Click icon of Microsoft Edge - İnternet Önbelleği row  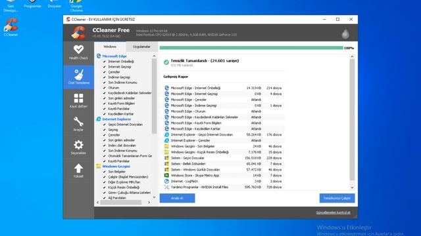pyautogui.click(x=166, y=88)
